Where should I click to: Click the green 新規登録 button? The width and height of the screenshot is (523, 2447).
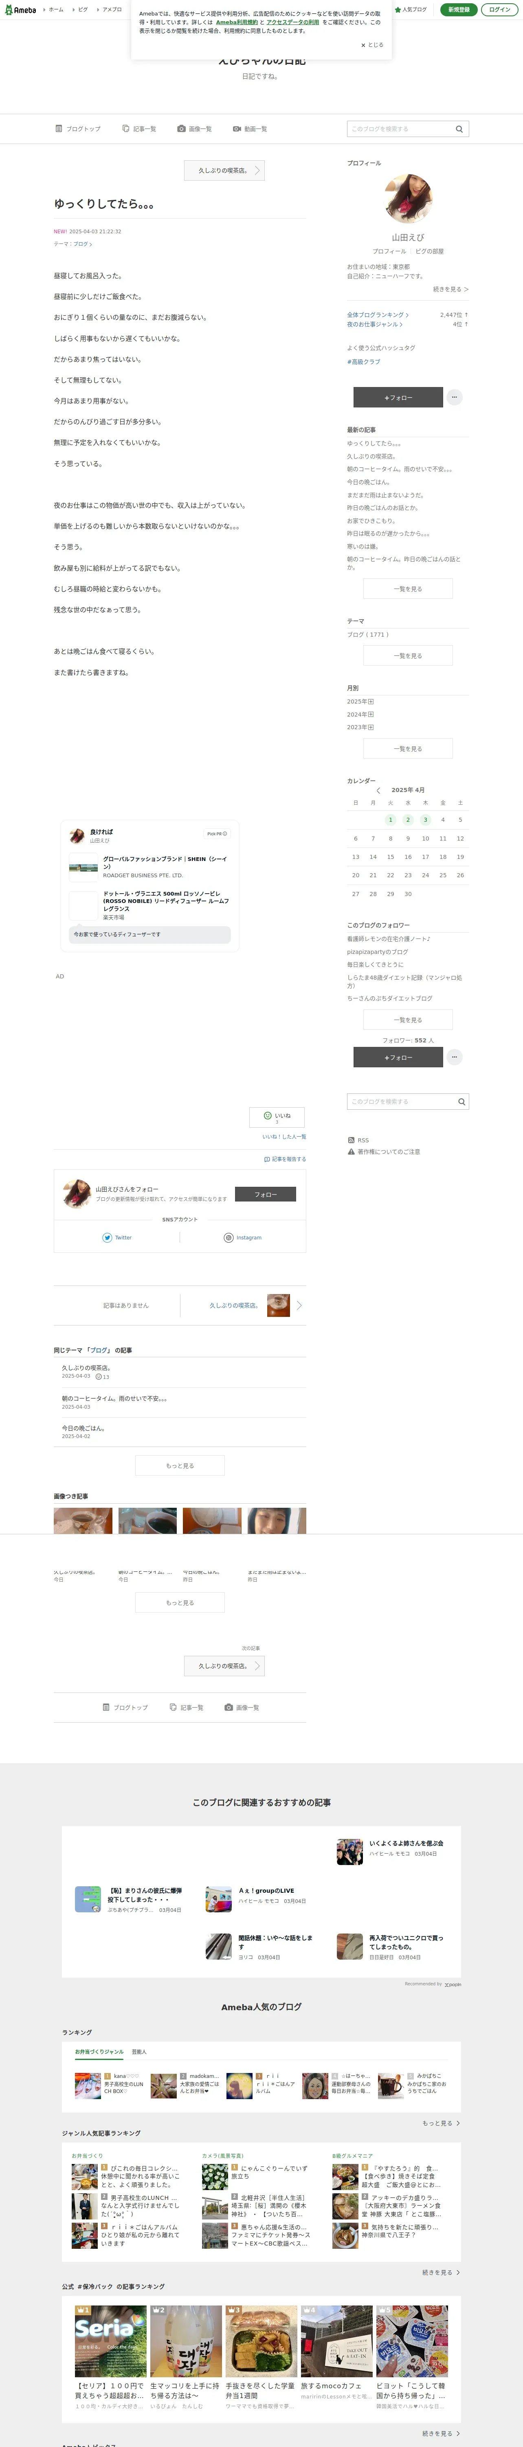[x=459, y=9]
